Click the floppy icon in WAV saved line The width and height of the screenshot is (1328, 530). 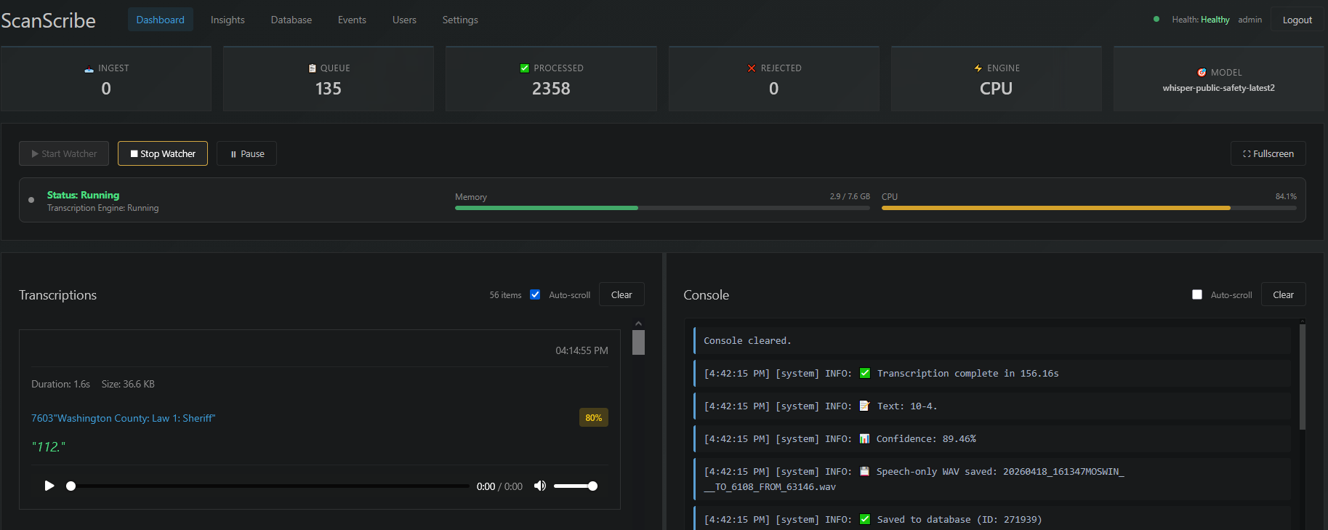[864, 471]
